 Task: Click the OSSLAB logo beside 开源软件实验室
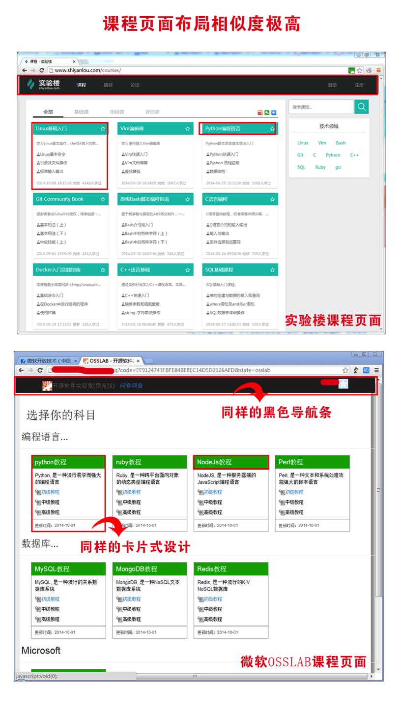point(47,386)
